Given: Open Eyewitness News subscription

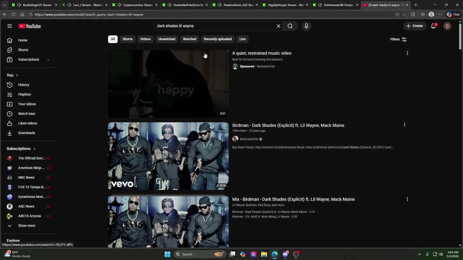Looking at the screenshot, I should tap(29, 197).
